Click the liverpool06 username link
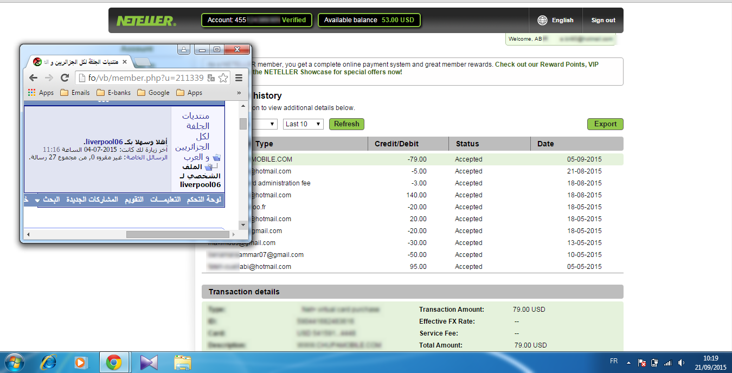 pos(104,142)
